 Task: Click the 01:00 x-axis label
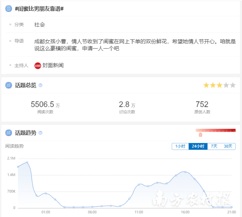pyautogui.click(x=46, y=212)
